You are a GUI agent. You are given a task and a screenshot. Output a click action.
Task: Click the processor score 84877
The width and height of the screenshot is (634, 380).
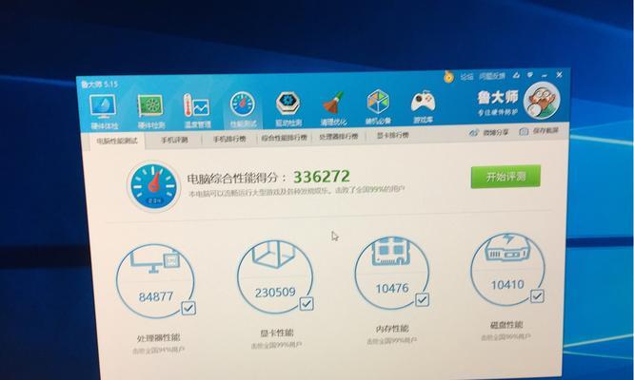(x=156, y=297)
